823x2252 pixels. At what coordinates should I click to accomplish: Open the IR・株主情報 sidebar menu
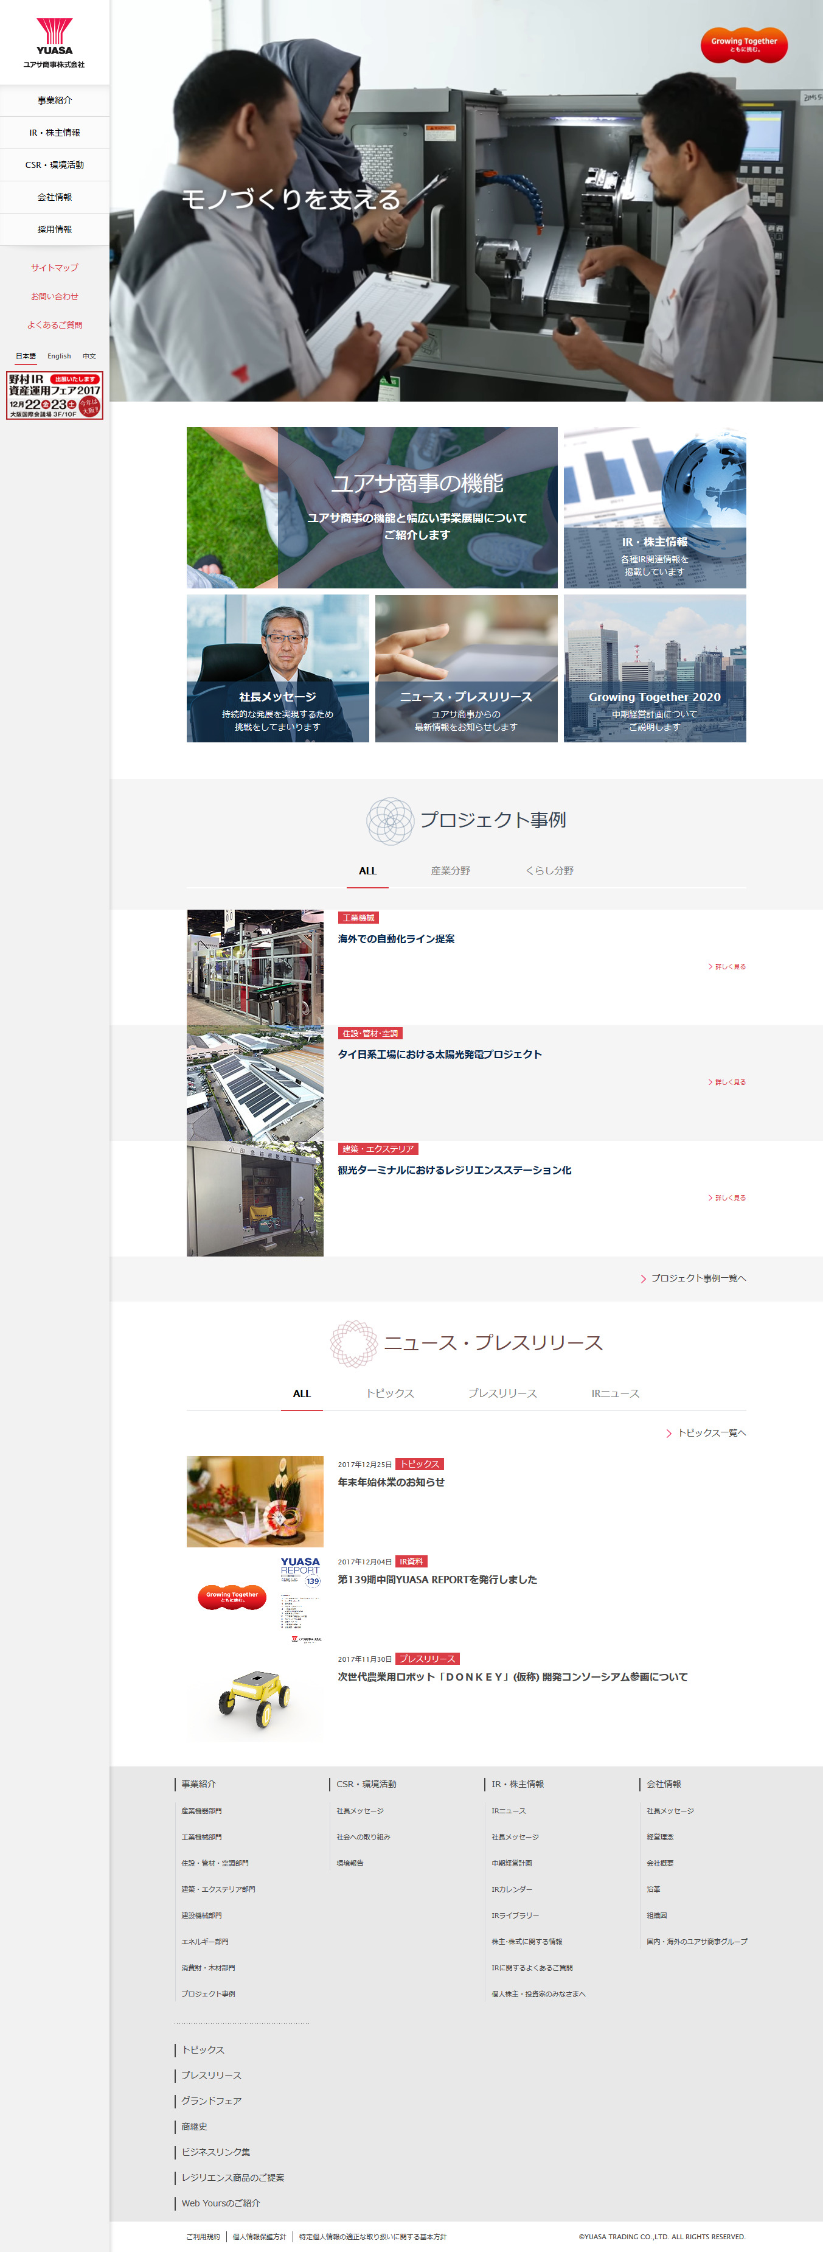[x=54, y=133]
